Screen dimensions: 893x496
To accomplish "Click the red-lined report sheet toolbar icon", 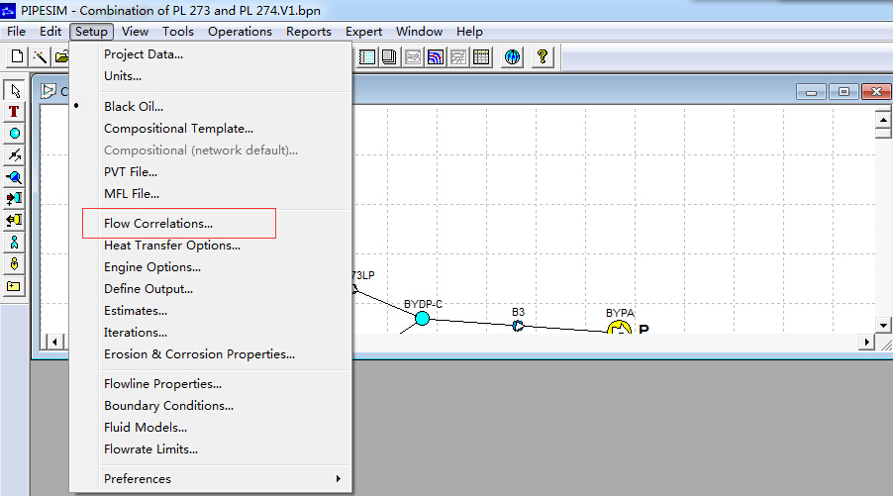I will click(367, 57).
